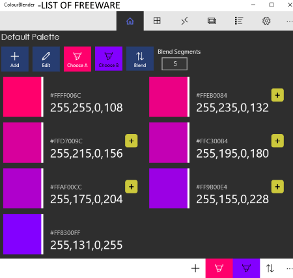Viewport: 293px width, 278px height.
Task: Close the ColourBlender window
Action: click(290, 5)
